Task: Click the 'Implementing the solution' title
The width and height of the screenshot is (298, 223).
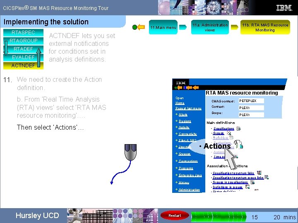Action: (x=46, y=22)
